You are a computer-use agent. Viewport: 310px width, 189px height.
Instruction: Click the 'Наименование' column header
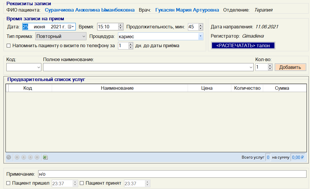(117, 88)
